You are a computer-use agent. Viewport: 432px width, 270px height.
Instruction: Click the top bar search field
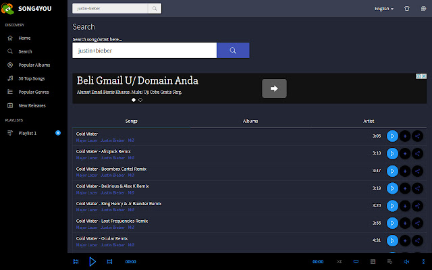pos(110,9)
